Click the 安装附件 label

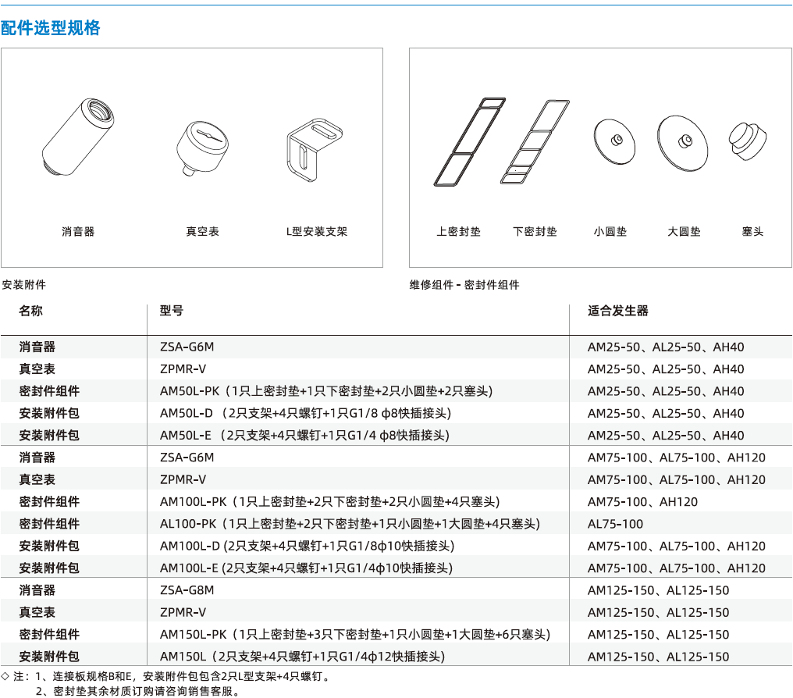pos(23,285)
